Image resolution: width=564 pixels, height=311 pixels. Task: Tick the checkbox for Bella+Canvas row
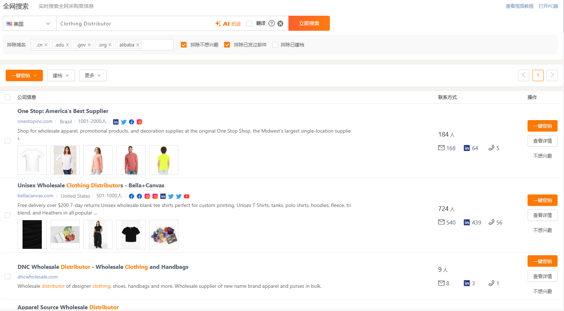click(8, 215)
